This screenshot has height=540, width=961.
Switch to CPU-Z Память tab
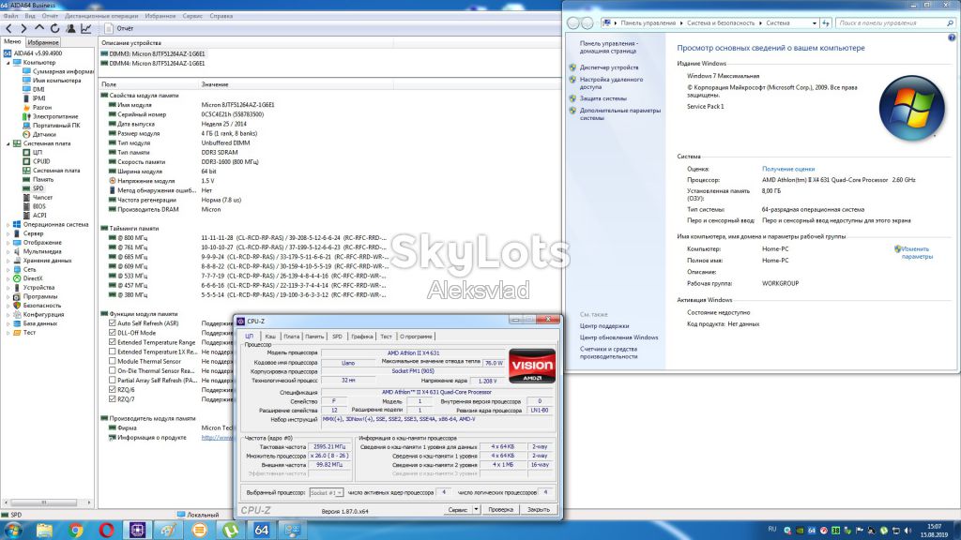click(314, 337)
